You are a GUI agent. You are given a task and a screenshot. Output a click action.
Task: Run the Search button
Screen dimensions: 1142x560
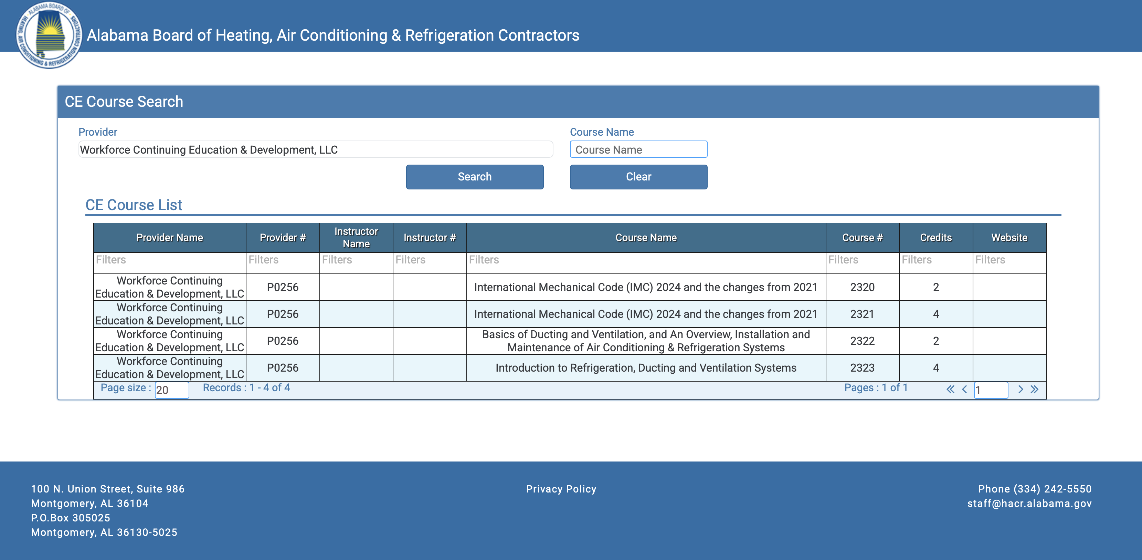click(x=475, y=177)
